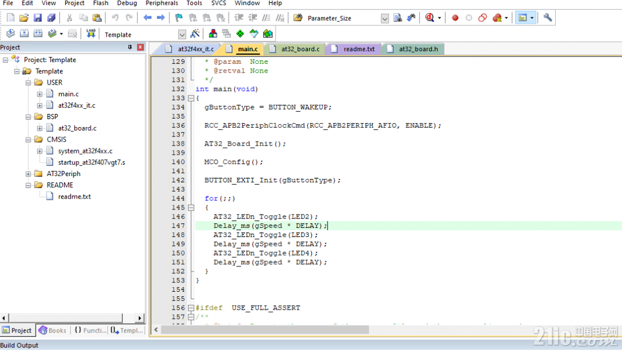Create a new file with the New icon

click(x=11, y=18)
